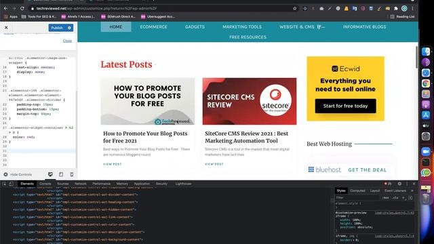Open SiteCore CMS Review 2021 title
The height and width of the screenshot is (244, 434).
point(246,137)
